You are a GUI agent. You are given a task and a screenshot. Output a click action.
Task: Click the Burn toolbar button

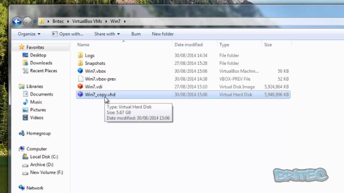point(136,34)
